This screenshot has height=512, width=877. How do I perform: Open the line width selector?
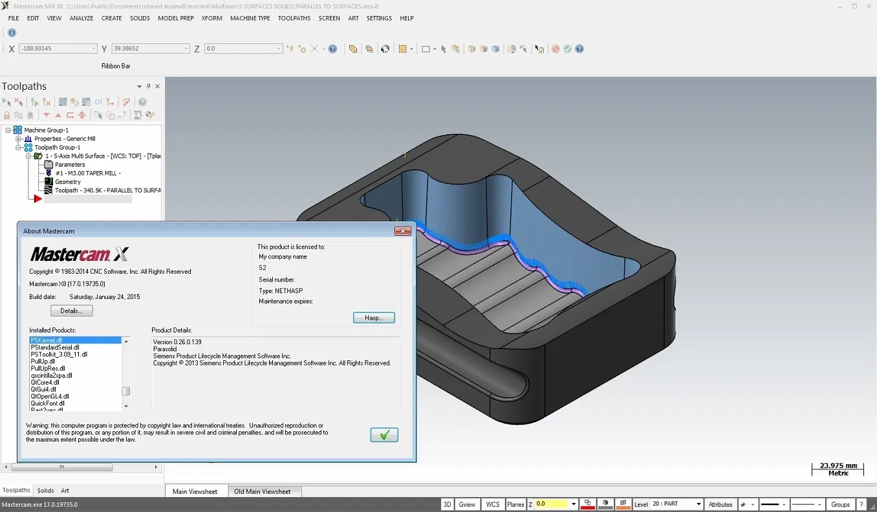tap(808, 504)
